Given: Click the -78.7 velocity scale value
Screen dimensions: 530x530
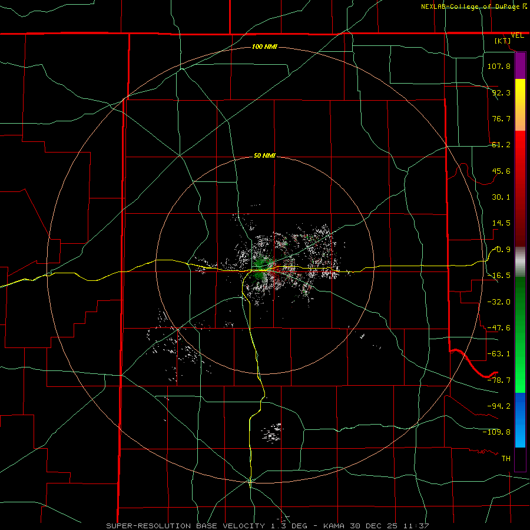Looking at the screenshot, I should (499, 380).
